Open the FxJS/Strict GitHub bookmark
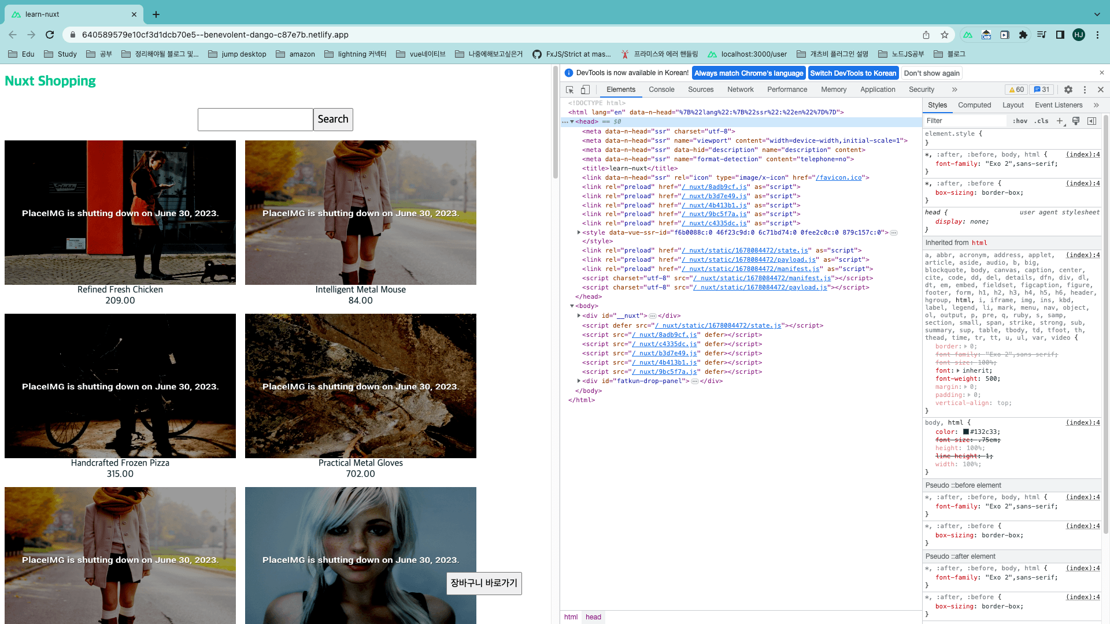 click(572, 54)
